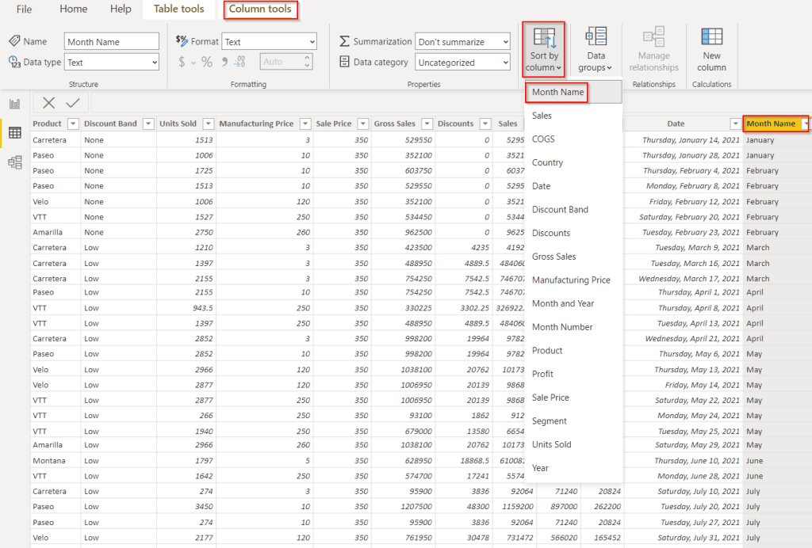Apply currency format dollar icon
812x548 pixels.
[182, 62]
